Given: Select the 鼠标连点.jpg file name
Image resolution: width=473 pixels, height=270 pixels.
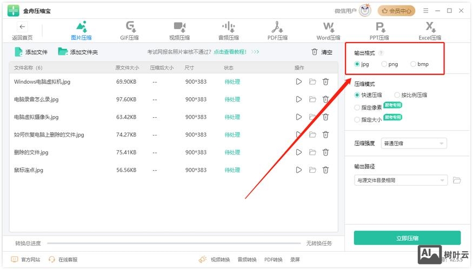Looking at the screenshot, I should tap(28, 170).
